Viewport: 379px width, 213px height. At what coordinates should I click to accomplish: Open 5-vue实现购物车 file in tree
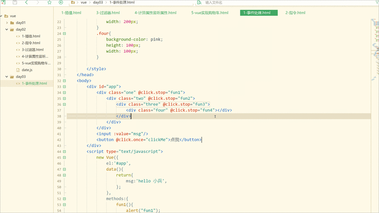tap(36, 63)
